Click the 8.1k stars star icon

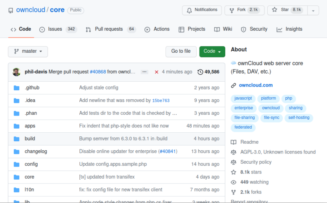click(x=233, y=172)
